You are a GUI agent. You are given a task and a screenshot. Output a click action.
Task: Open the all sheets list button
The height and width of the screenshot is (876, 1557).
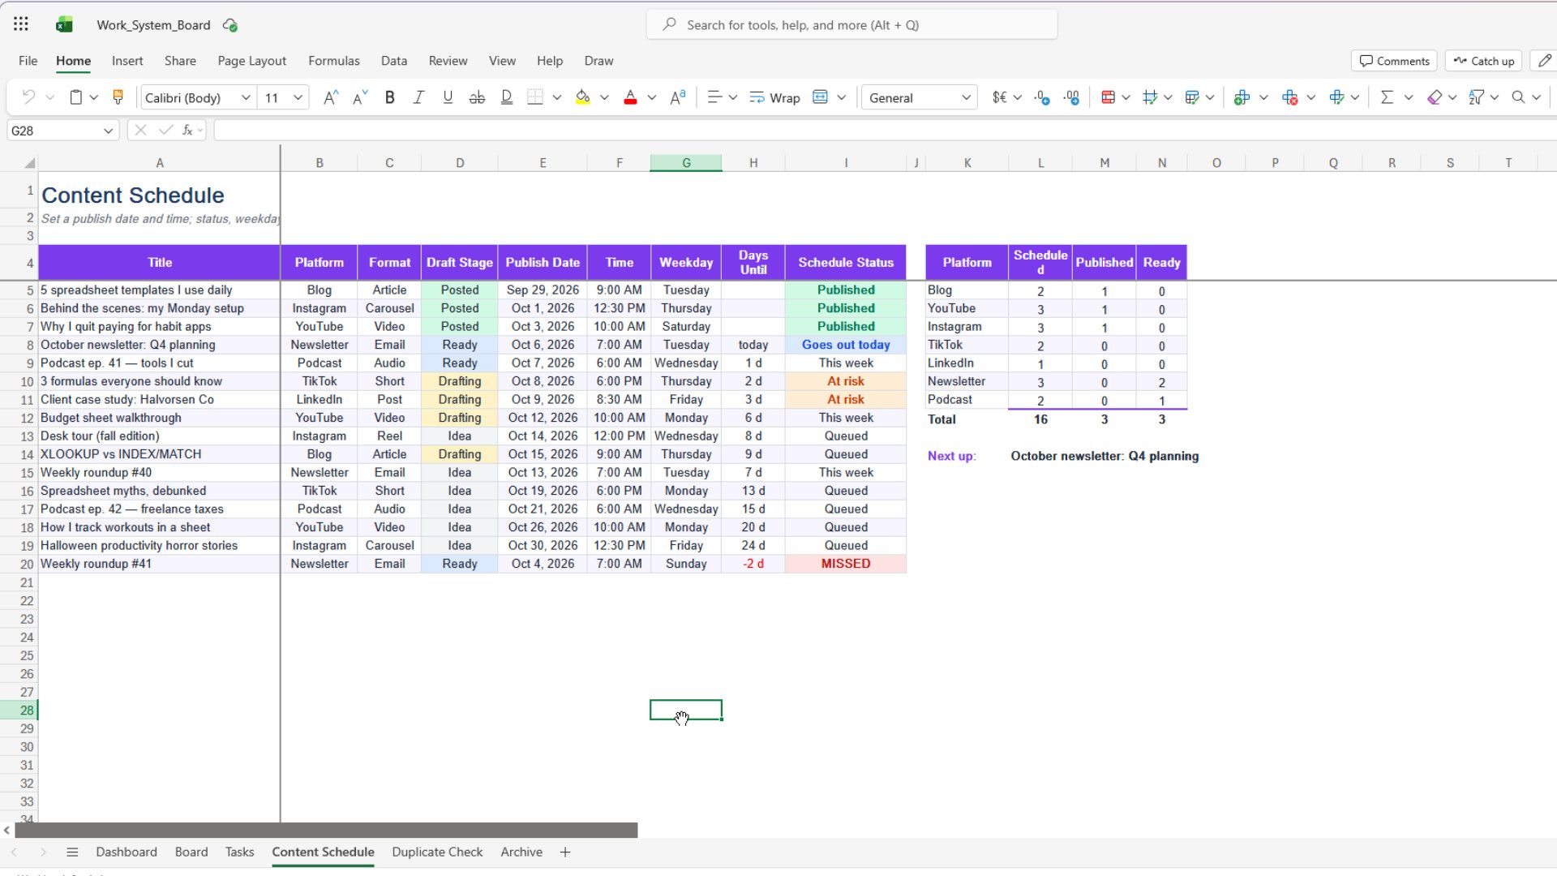(72, 852)
